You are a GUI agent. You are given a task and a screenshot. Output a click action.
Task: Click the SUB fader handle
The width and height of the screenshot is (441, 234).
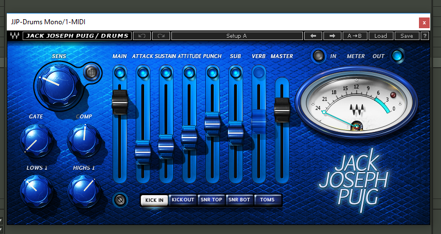[x=236, y=133]
